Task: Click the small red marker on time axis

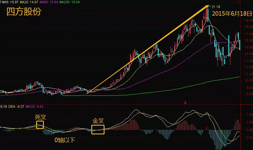Action: (185, 103)
